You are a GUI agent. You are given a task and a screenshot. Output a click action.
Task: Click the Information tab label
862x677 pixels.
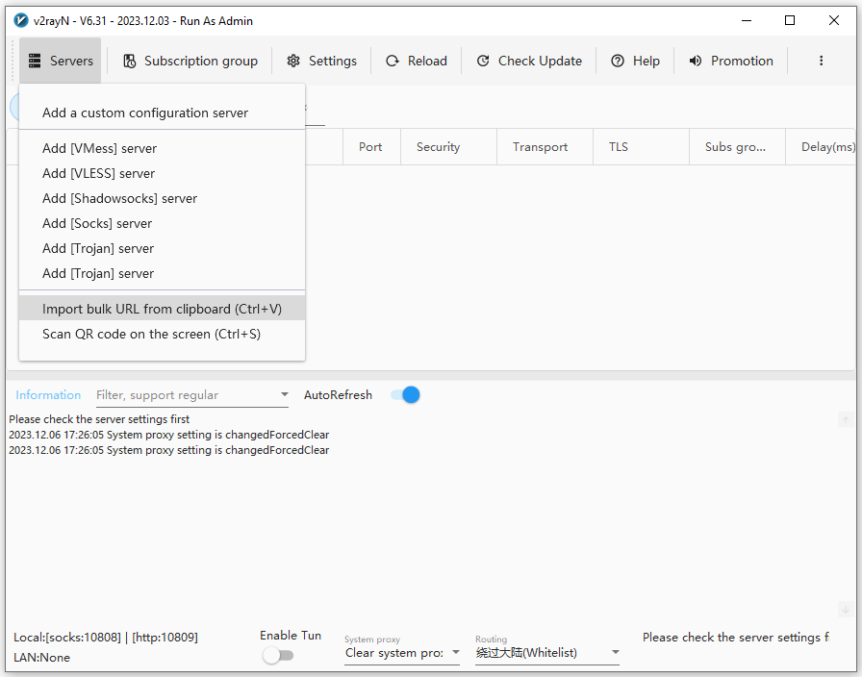point(48,394)
